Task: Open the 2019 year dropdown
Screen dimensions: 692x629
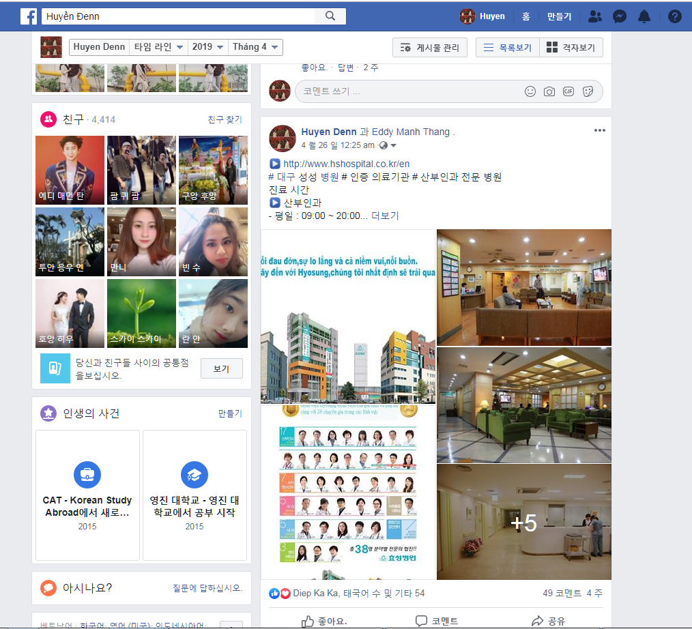Action: (208, 47)
